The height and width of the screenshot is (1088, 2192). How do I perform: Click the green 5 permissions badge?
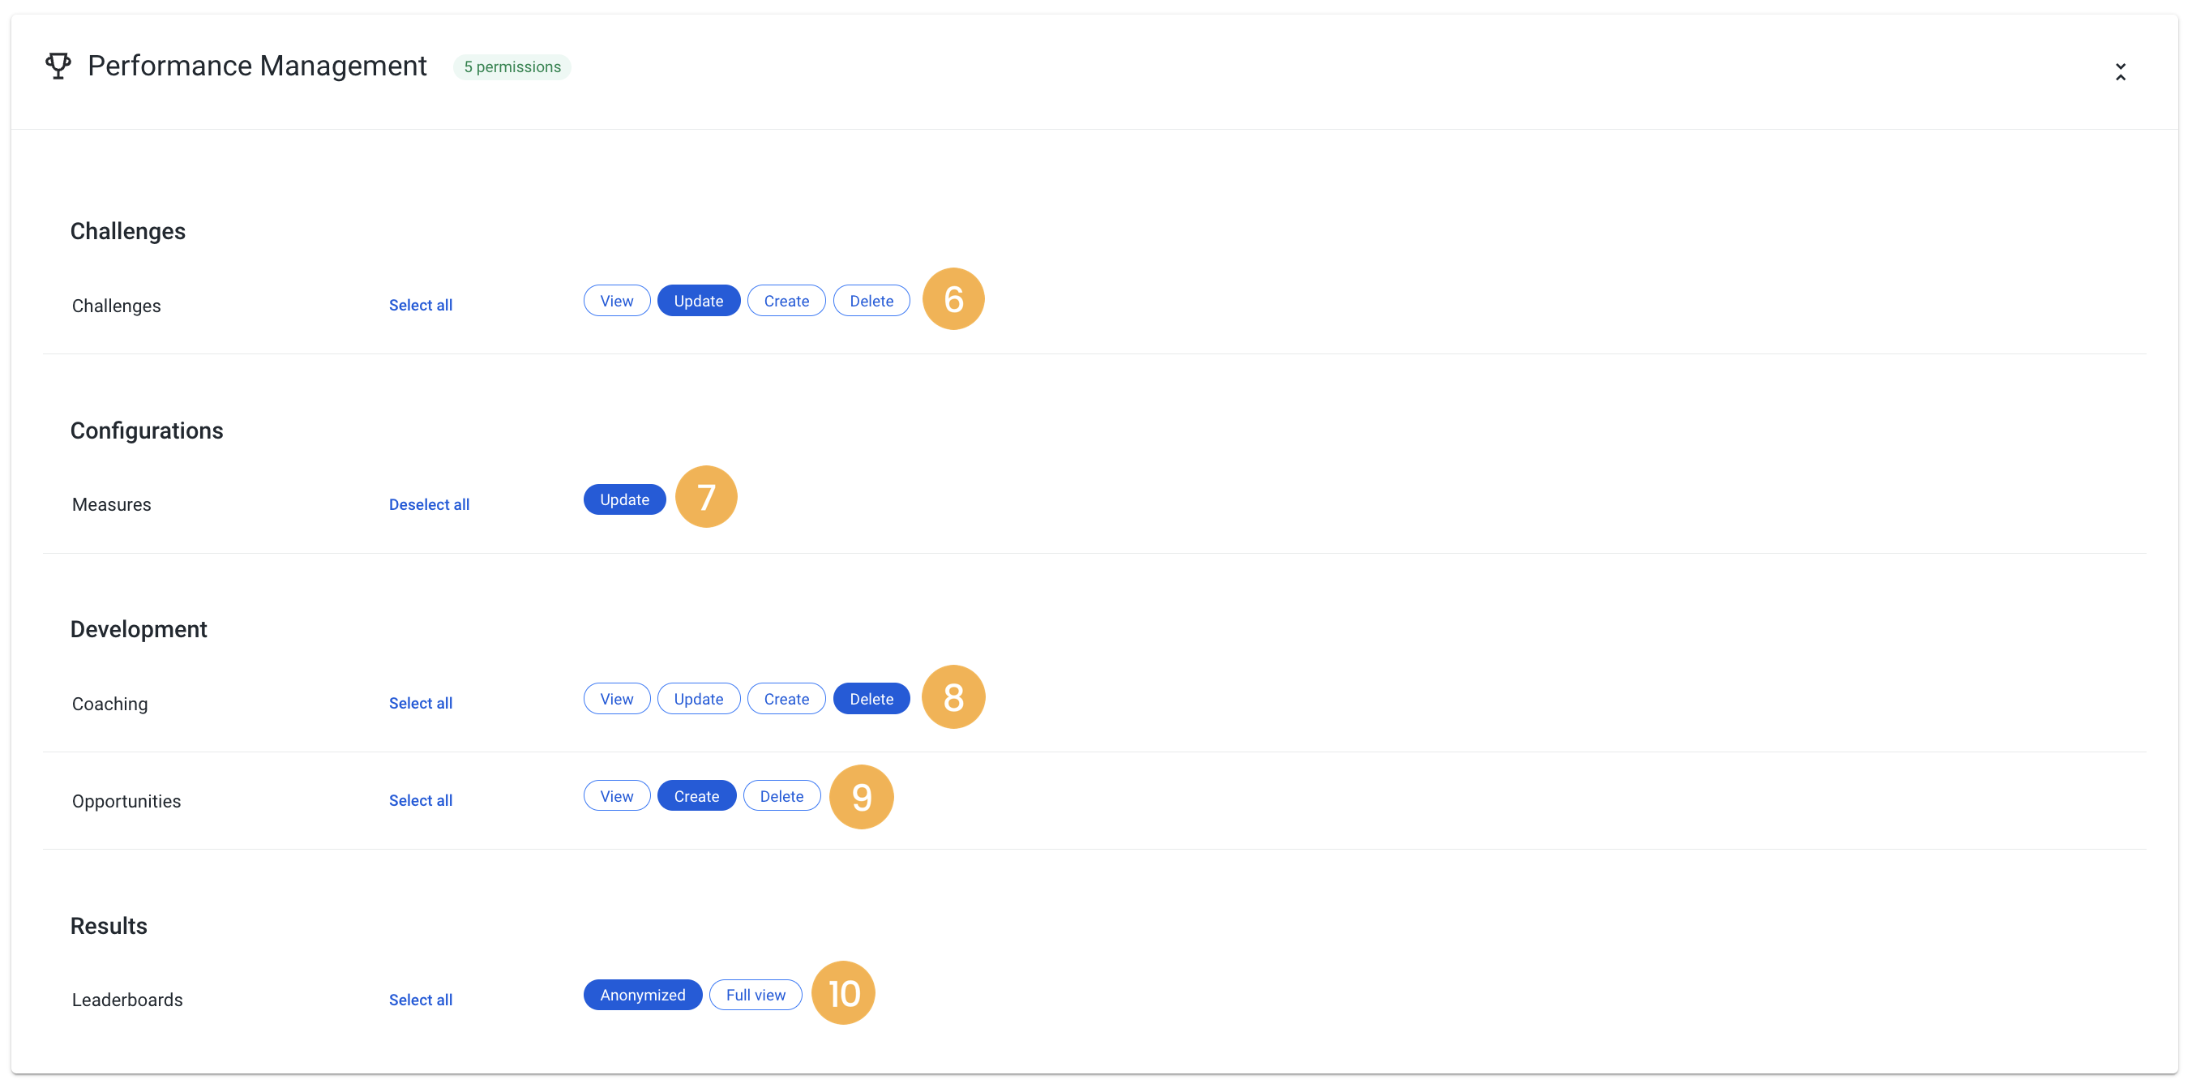click(512, 66)
